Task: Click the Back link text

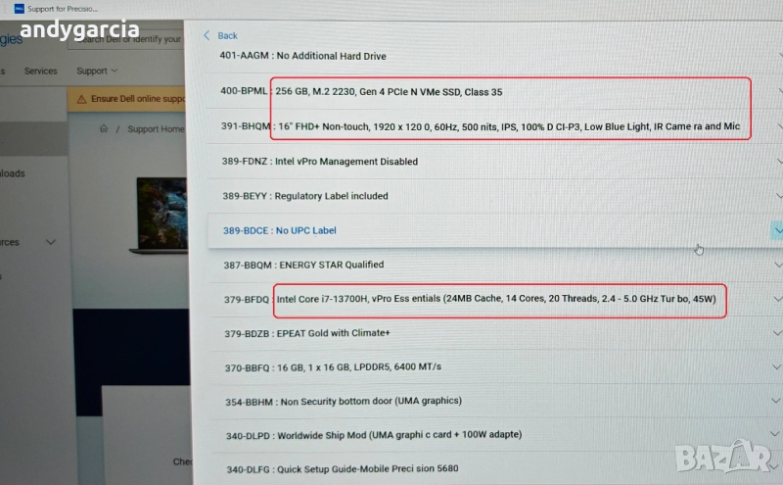Action: click(x=227, y=36)
